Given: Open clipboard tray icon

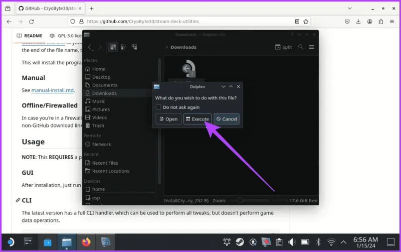Looking at the screenshot, I should point(279,242).
